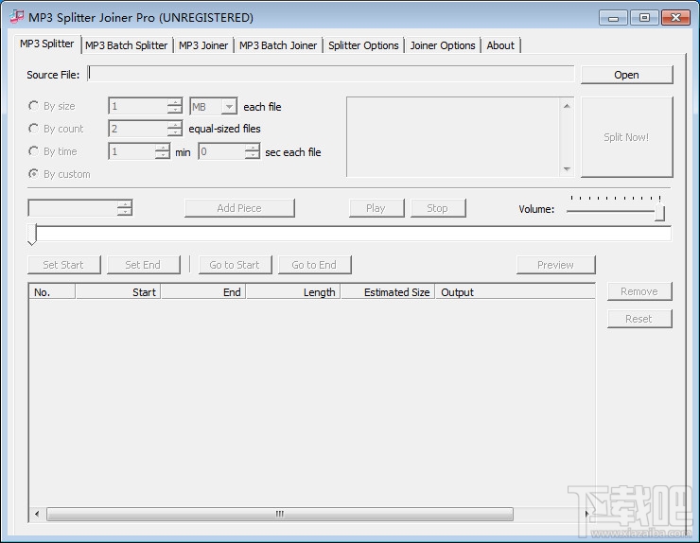The width and height of the screenshot is (700, 543).
Task: Select the By custom radio option
Action: [60, 174]
